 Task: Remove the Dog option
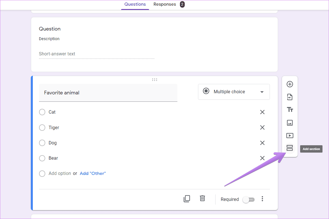262,143
